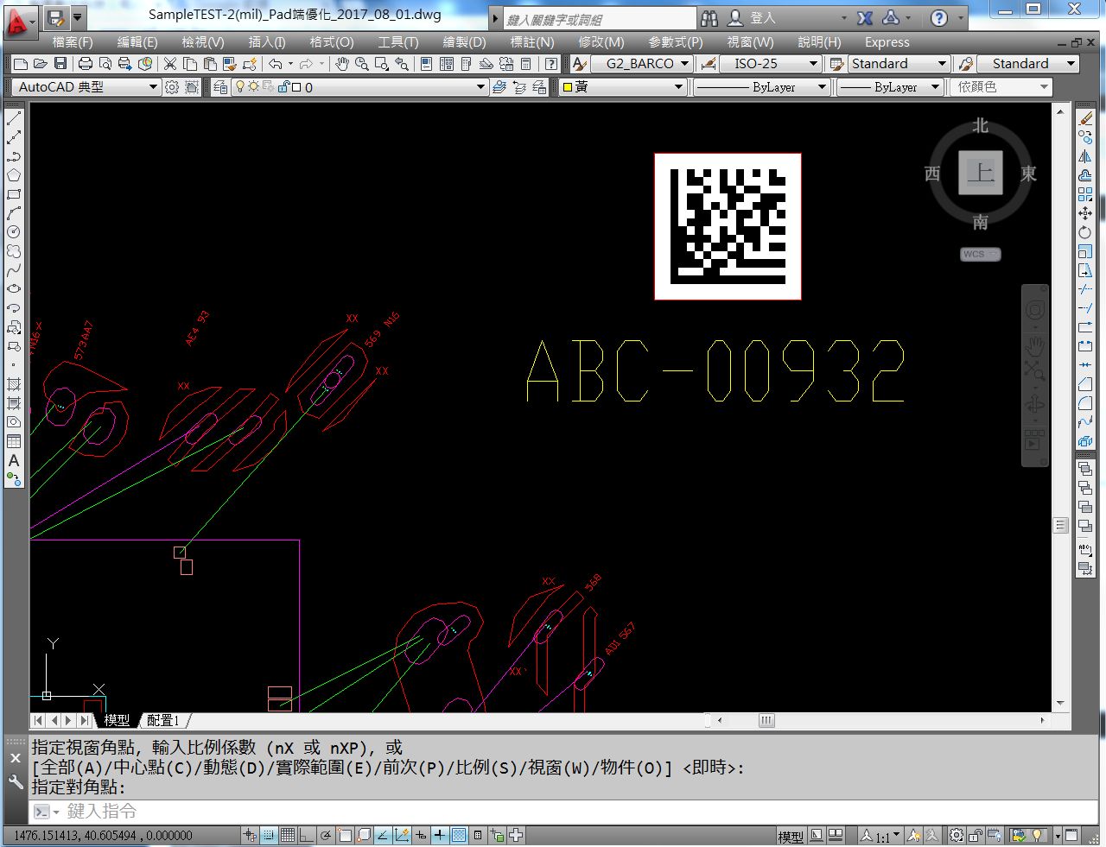Toggle Object Snap in the status bar
The image size is (1106, 847).
(x=345, y=836)
